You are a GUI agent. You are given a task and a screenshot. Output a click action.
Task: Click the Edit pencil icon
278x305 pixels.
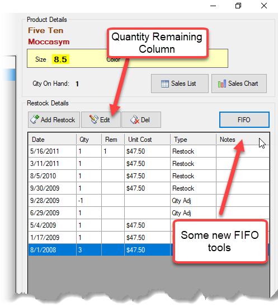click(x=94, y=119)
